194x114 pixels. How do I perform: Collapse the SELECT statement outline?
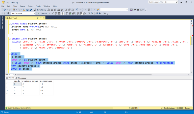click(x=10, y=54)
